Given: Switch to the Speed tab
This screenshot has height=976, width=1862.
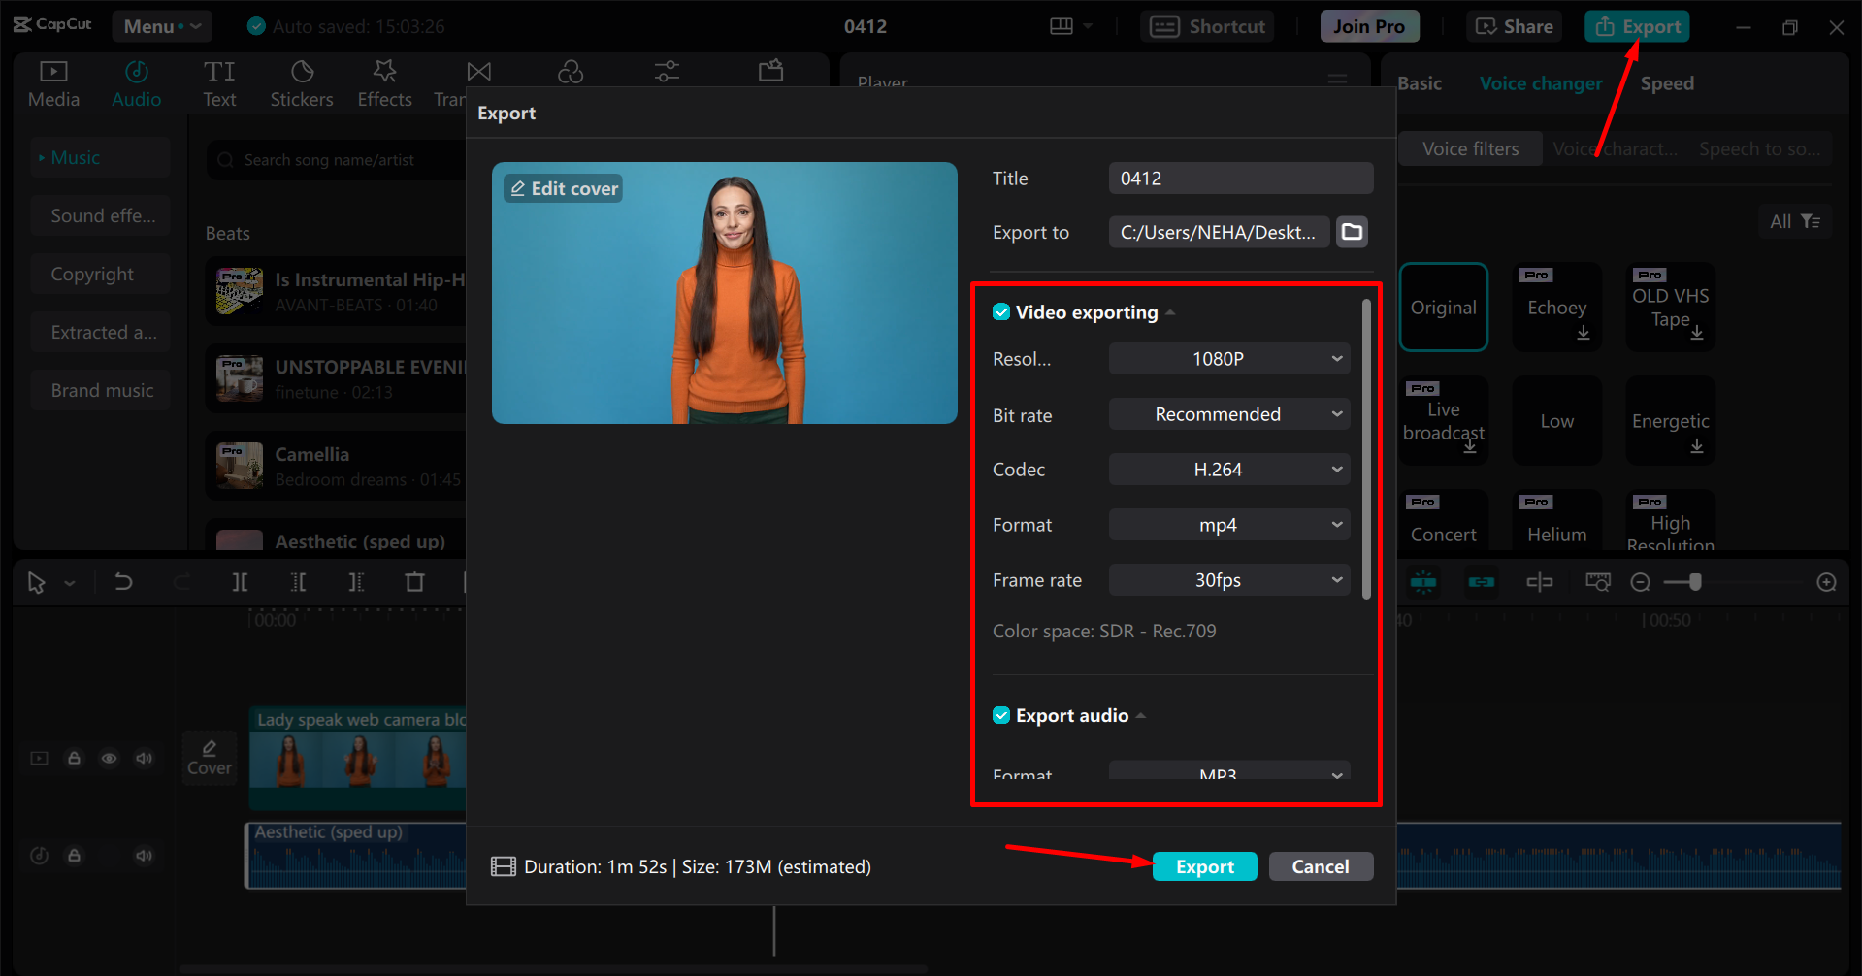Looking at the screenshot, I should coord(1666,83).
